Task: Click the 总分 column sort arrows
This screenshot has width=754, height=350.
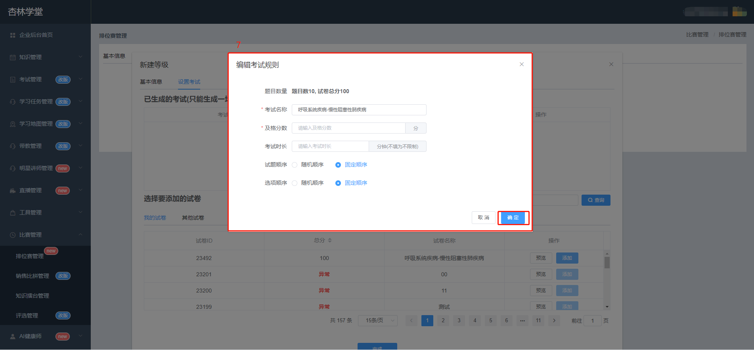Action: tap(330, 241)
